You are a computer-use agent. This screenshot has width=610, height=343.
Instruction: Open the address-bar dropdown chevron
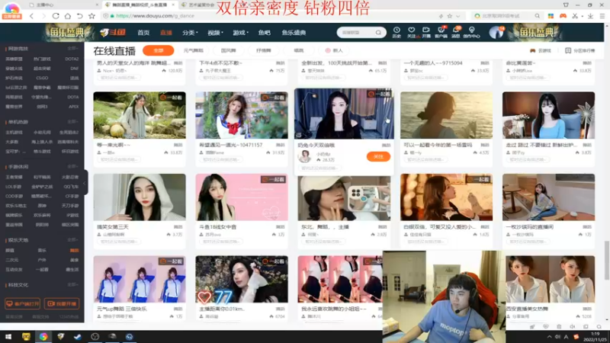pyautogui.click(x=458, y=16)
